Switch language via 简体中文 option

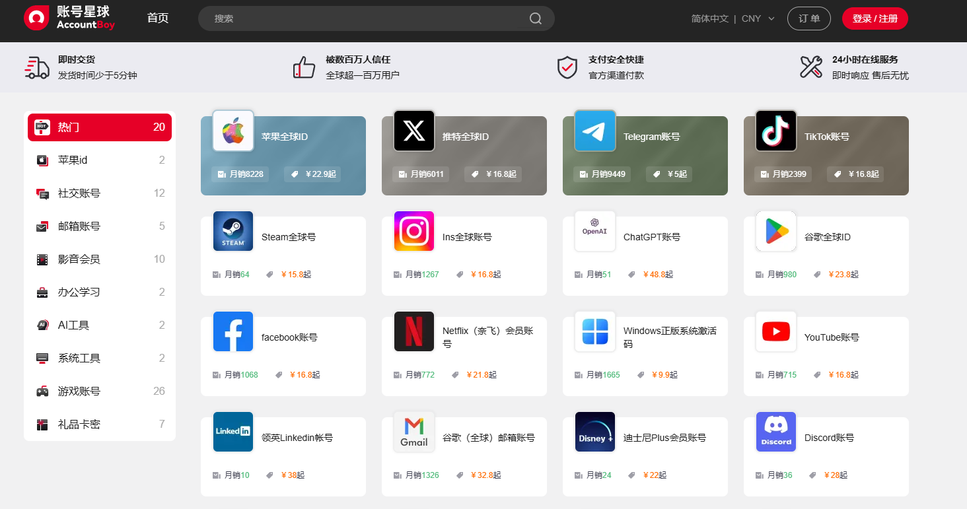(x=710, y=18)
